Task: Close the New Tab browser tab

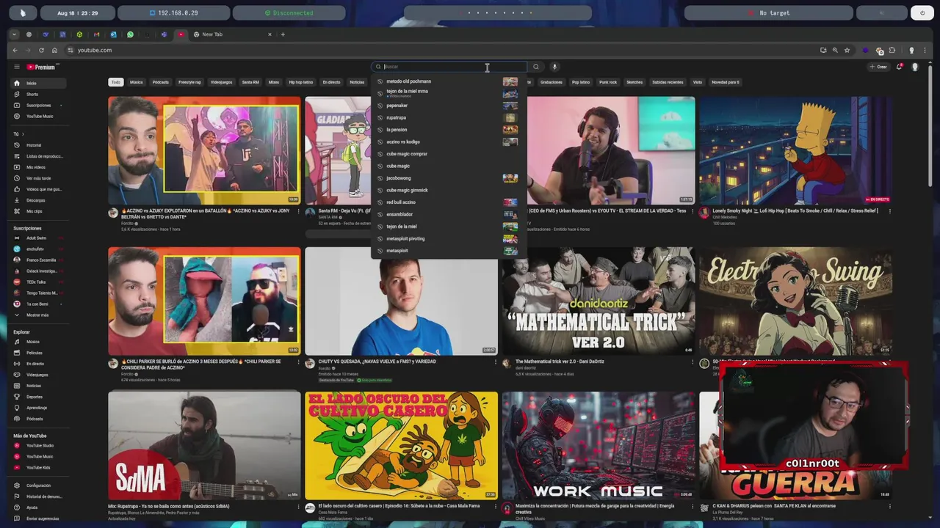Action: click(x=270, y=34)
